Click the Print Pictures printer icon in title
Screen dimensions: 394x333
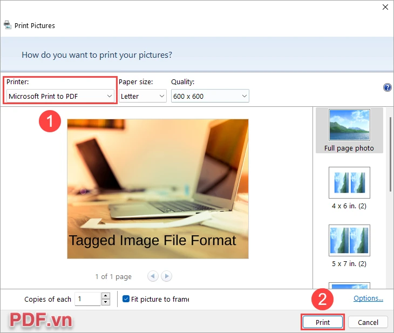[8, 25]
